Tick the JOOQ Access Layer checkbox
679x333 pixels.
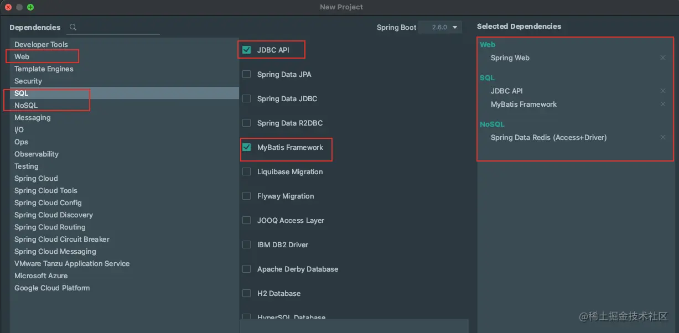pyautogui.click(x=247, y=220)
